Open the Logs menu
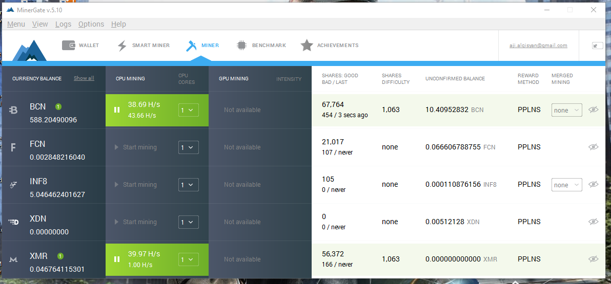The width and height of the screenshot is (611, 284). (63, 24)
